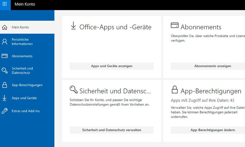Screen dimensions: 245x147
Task: Click the 'Schützen Sie Ihr Konto' description text
Action: pos(110,102)
